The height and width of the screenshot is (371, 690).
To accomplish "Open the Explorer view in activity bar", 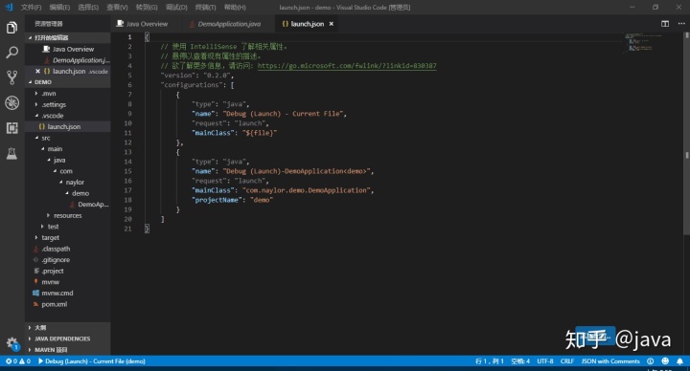I will (x=11, y=28).
